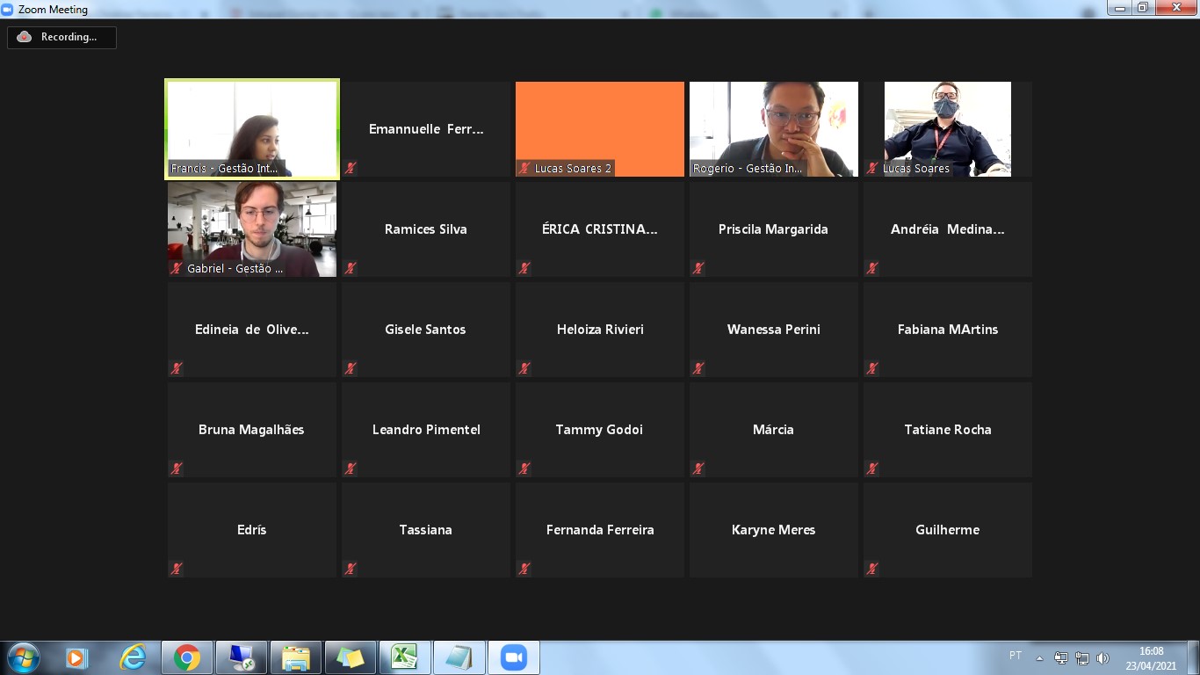This screenshot has width=1200, height=675.
Task: Click the name Leandro Pimentel
Action: [426, 430]
